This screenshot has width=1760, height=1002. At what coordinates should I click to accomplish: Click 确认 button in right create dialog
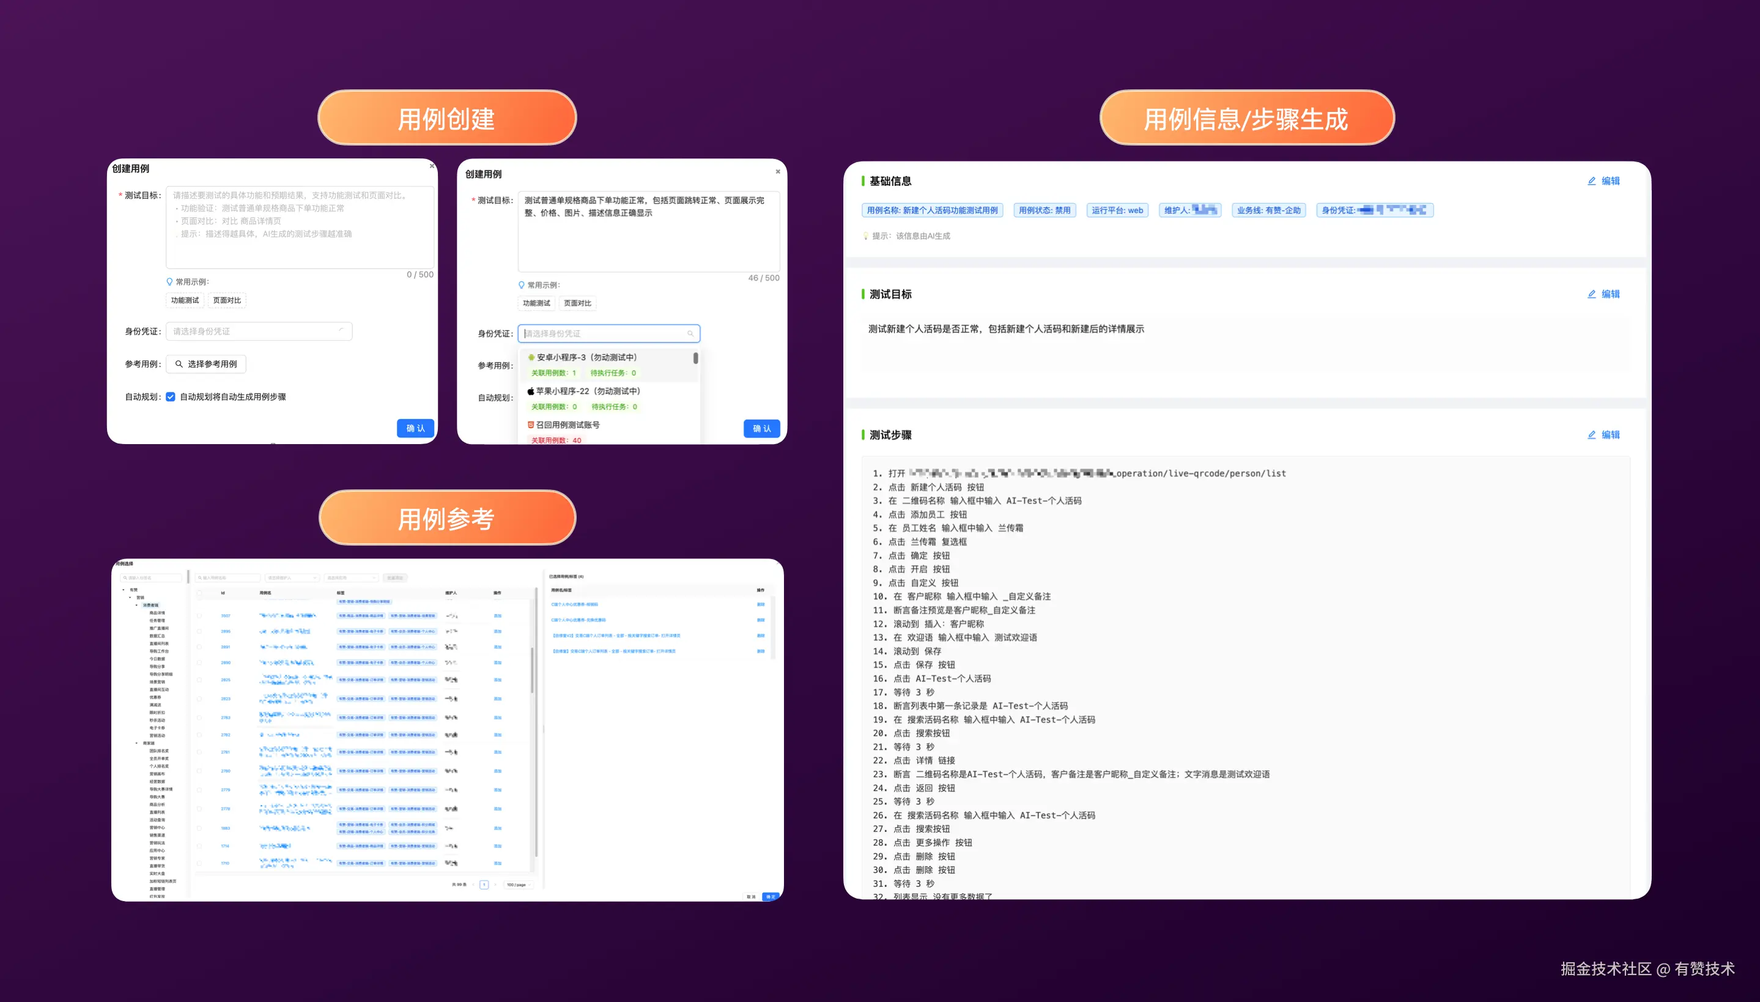761,428
